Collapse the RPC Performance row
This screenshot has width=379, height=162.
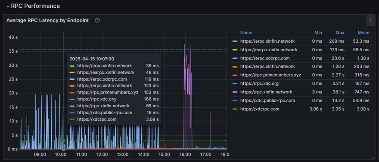[8, 6]
